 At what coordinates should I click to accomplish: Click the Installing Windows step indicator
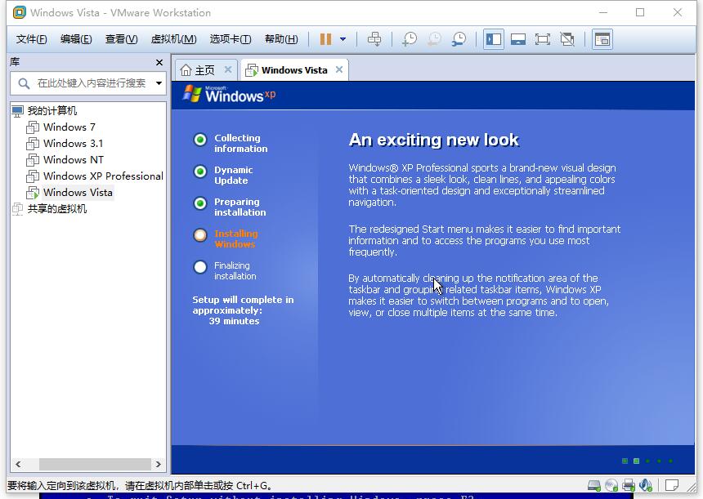click(200, 235)
